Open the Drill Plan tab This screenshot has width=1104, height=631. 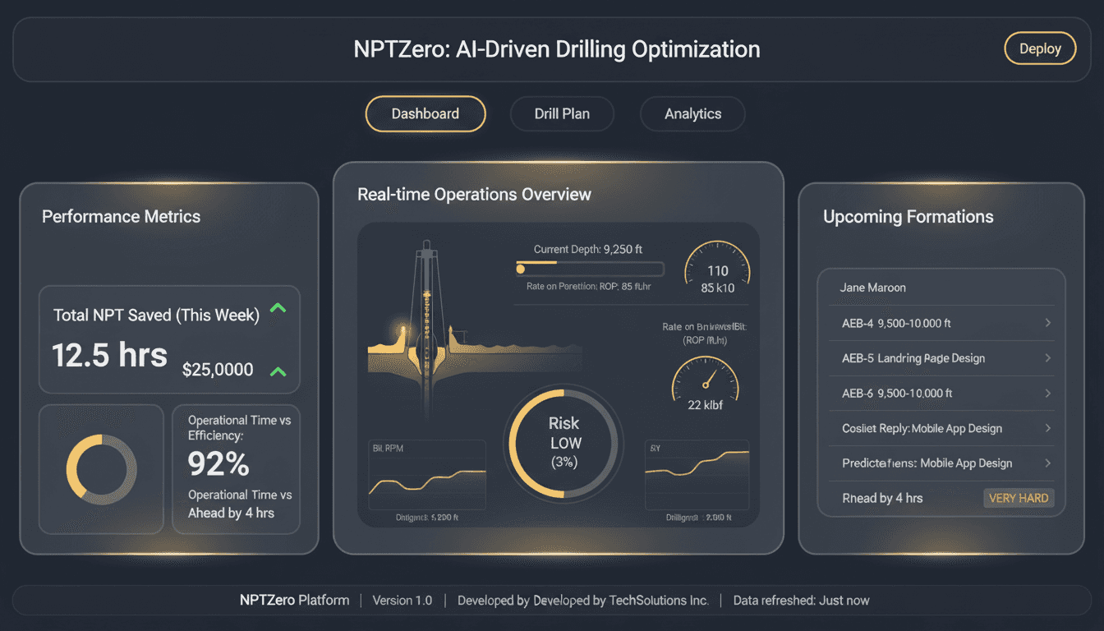coord(562,113)
